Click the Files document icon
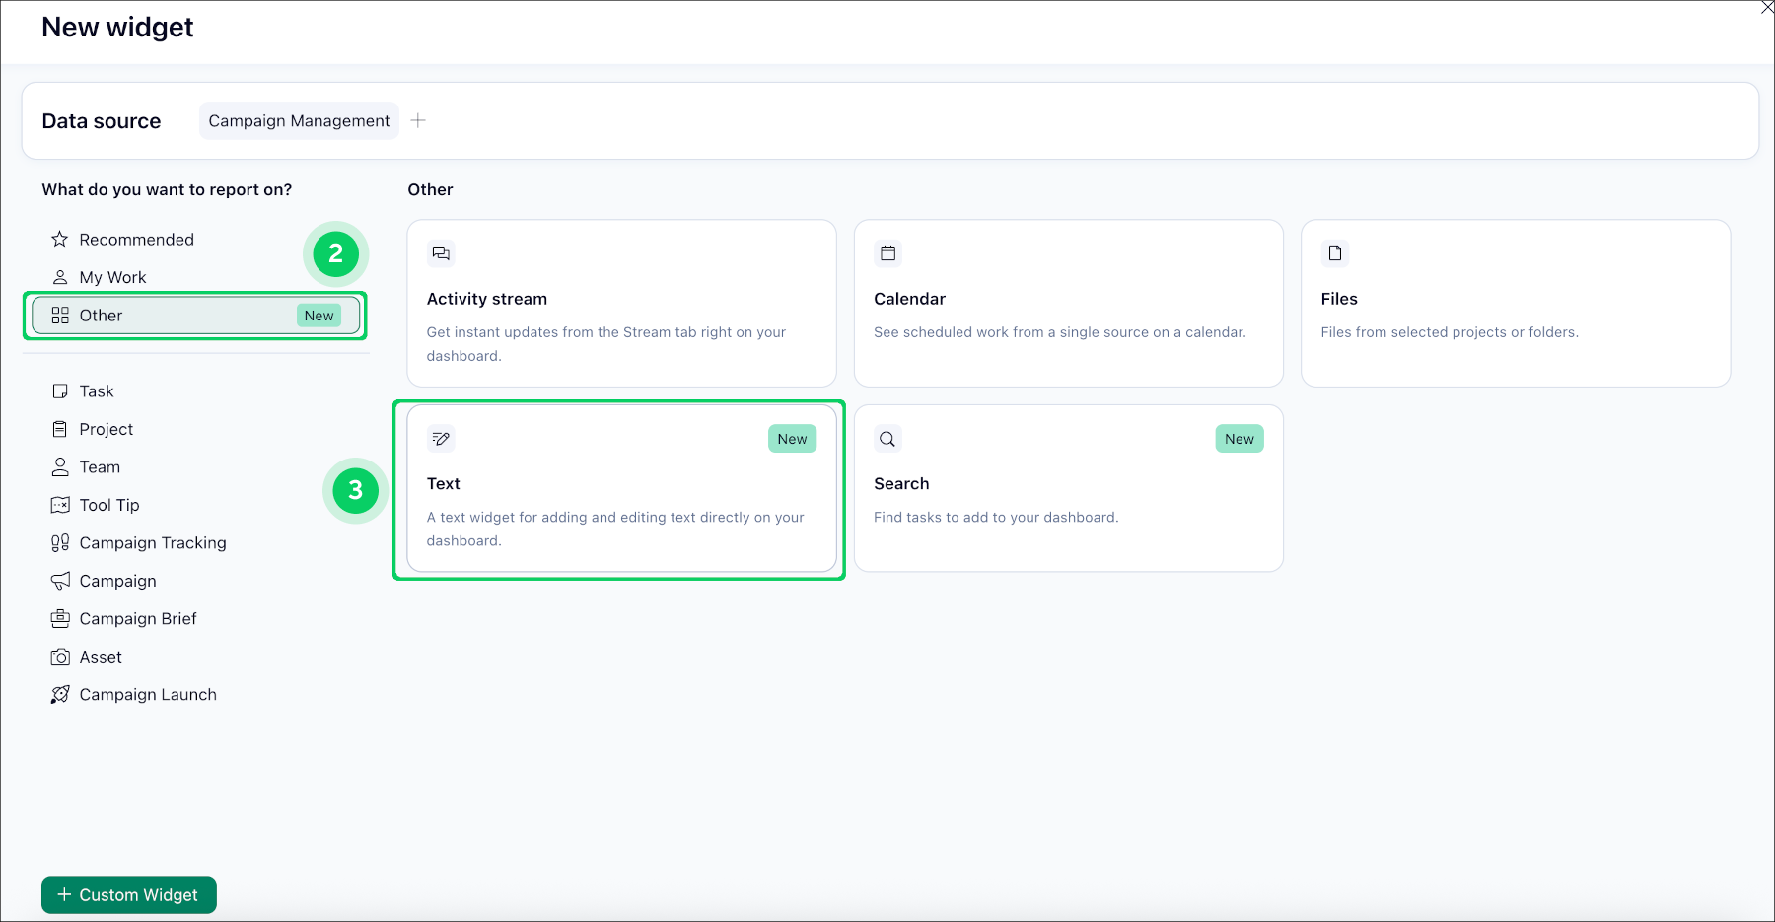This screenshot has height=922, width=1775. 1334,253
